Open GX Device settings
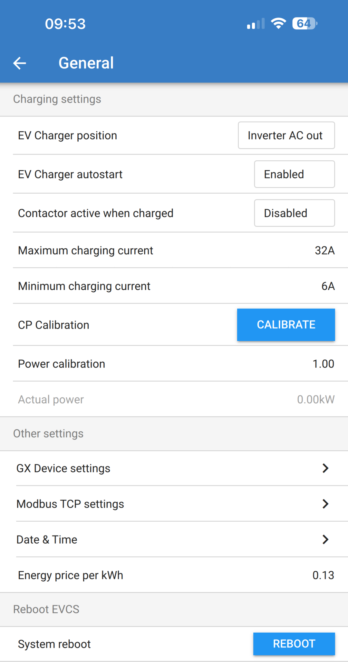 point(63,468)
